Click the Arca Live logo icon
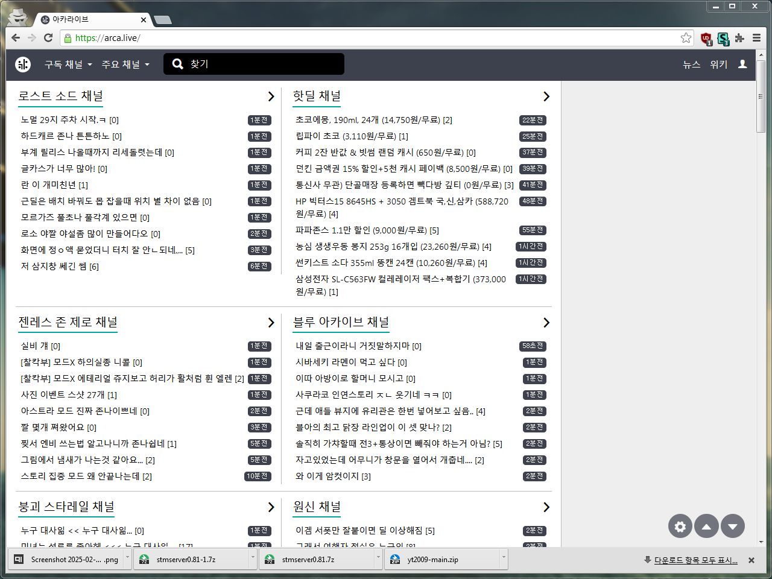The image size is (772, 579). click(x=23, y=64)
